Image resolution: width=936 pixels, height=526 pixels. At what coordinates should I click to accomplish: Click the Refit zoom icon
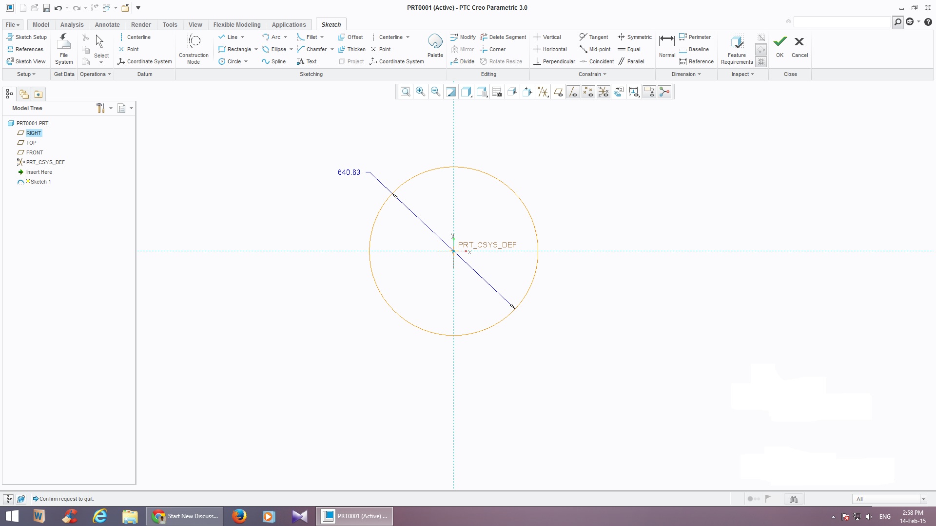point(405,92)
